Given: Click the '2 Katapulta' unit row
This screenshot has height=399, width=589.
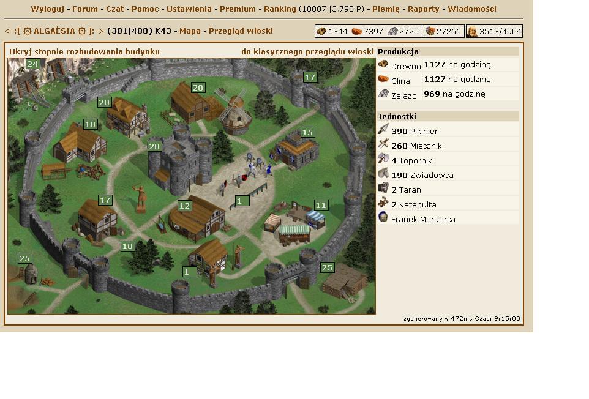Looking at the screenshot, I should pos(448,204).
